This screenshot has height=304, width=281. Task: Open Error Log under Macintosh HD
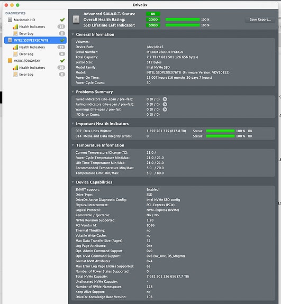tap(26, 33)
